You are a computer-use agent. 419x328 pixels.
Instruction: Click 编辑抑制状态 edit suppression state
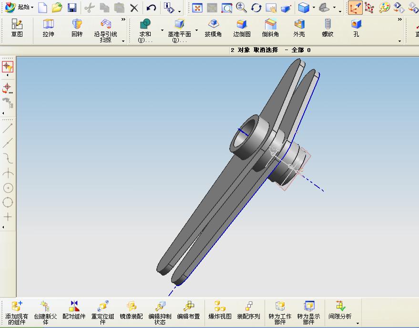point(160,313)
